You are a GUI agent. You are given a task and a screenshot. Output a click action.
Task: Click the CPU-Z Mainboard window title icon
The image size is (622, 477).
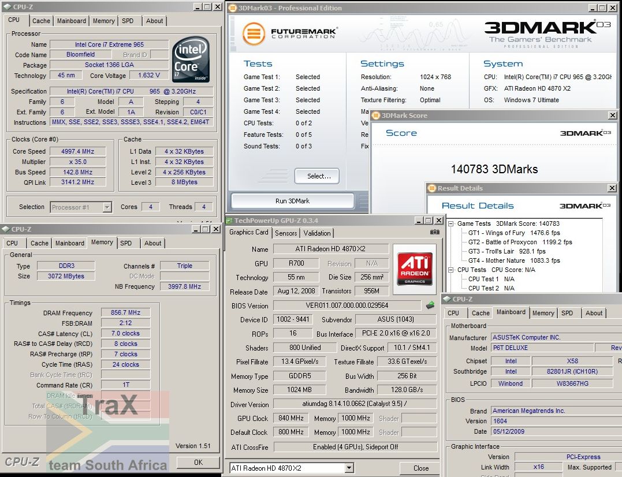click(447, 299)
